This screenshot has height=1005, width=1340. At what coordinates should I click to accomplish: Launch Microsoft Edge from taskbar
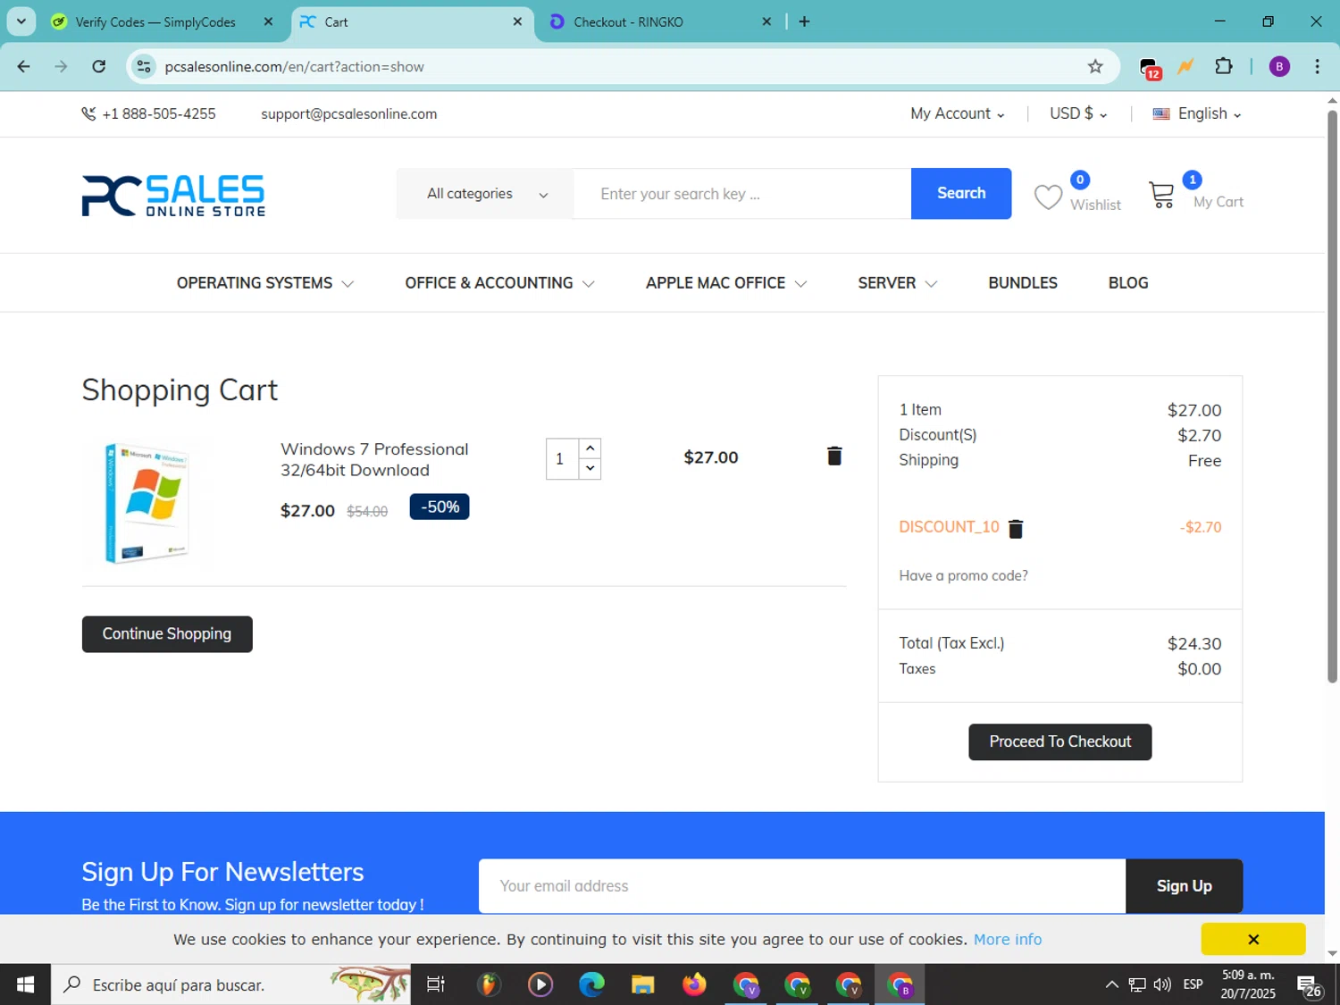[591, 984]
